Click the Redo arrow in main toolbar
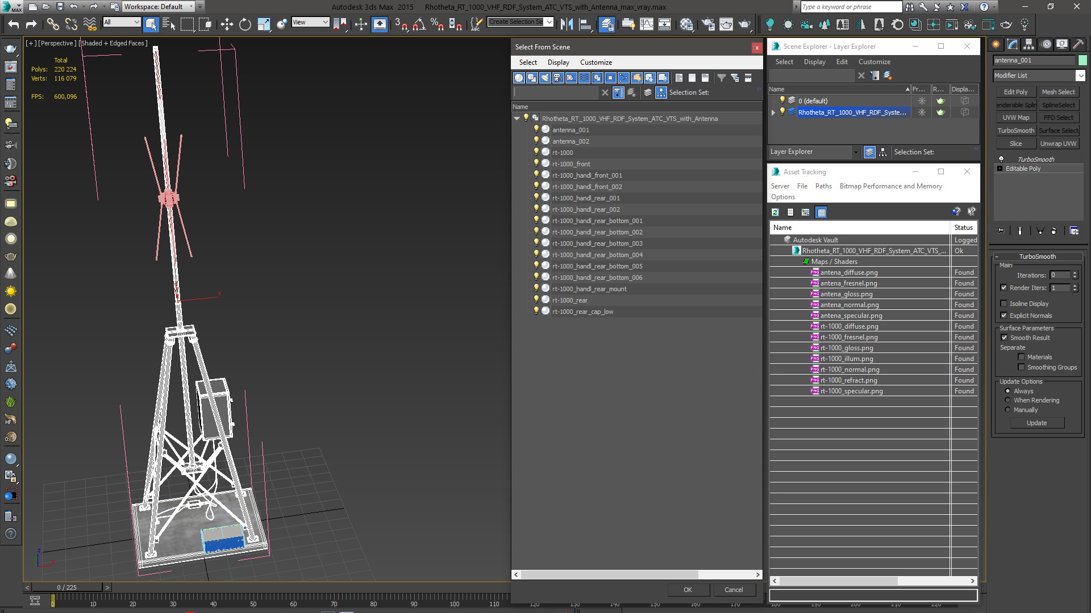Viewport: 1091px width, 613px height. pyautogui.click(x=31, y=24)
